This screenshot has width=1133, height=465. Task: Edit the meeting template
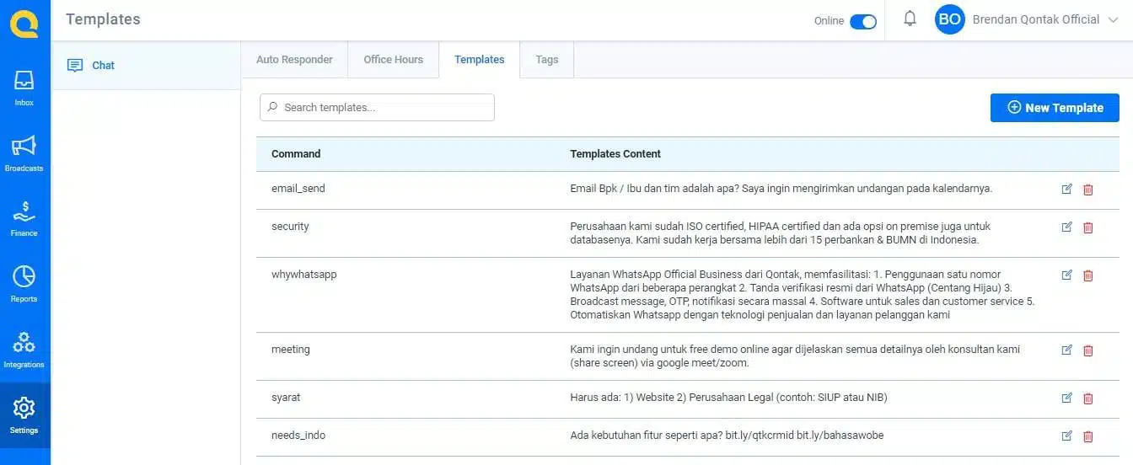[x=1066, y=350]
